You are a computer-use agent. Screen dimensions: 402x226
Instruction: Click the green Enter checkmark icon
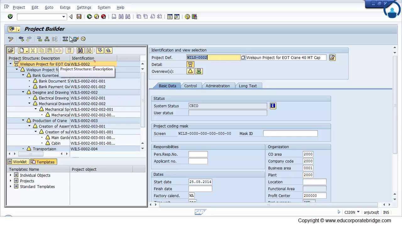(10, 17)
